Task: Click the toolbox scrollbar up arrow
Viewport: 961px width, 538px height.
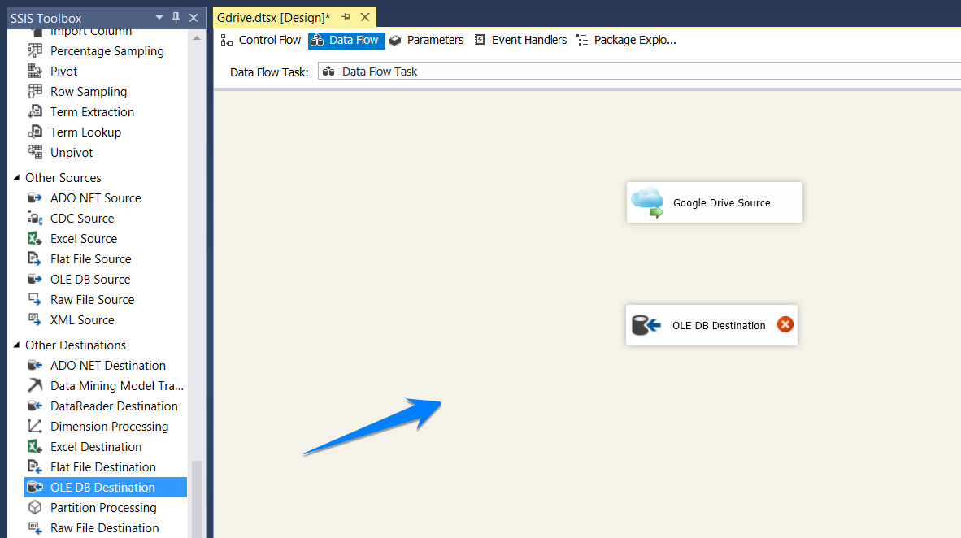Action: tap(197, 38)
